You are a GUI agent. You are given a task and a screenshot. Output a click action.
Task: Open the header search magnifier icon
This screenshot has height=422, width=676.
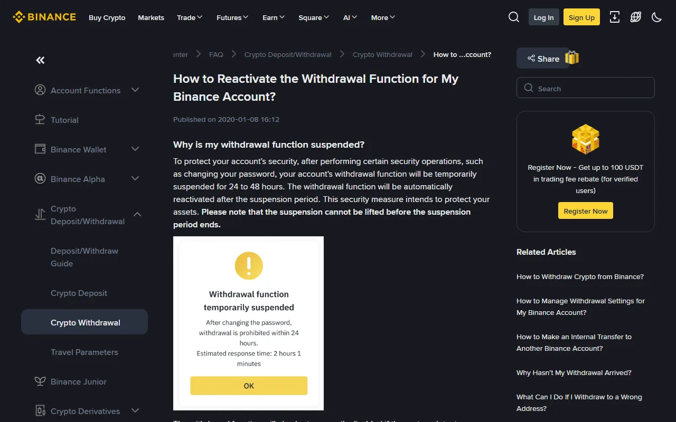tap(514, 17)
